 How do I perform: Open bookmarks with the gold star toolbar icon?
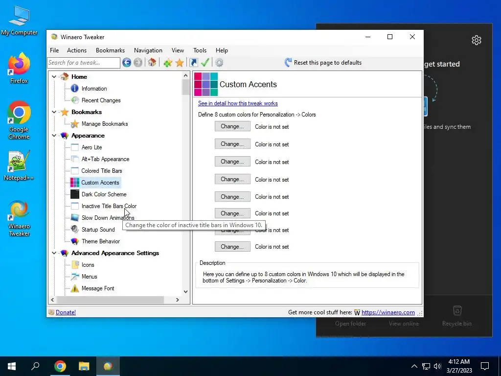(180, 63)
